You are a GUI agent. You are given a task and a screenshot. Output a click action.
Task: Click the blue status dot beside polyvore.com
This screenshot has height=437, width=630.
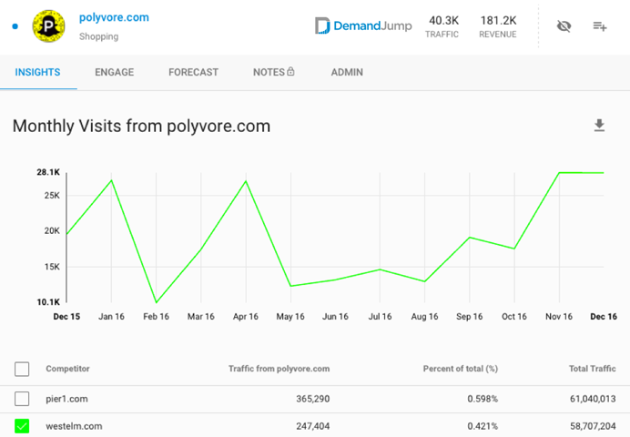[15, 26]
